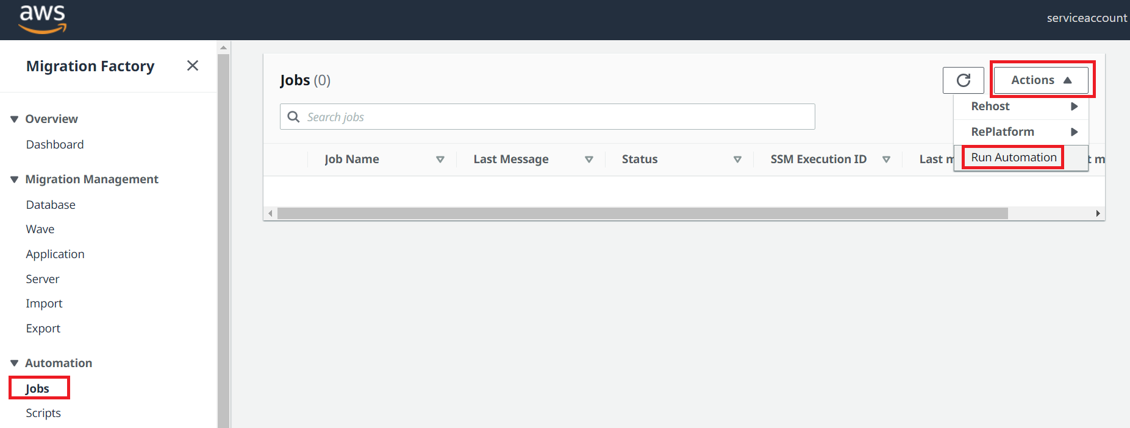
Task: Refresh the Jobs list
Action: pos(964,80)
